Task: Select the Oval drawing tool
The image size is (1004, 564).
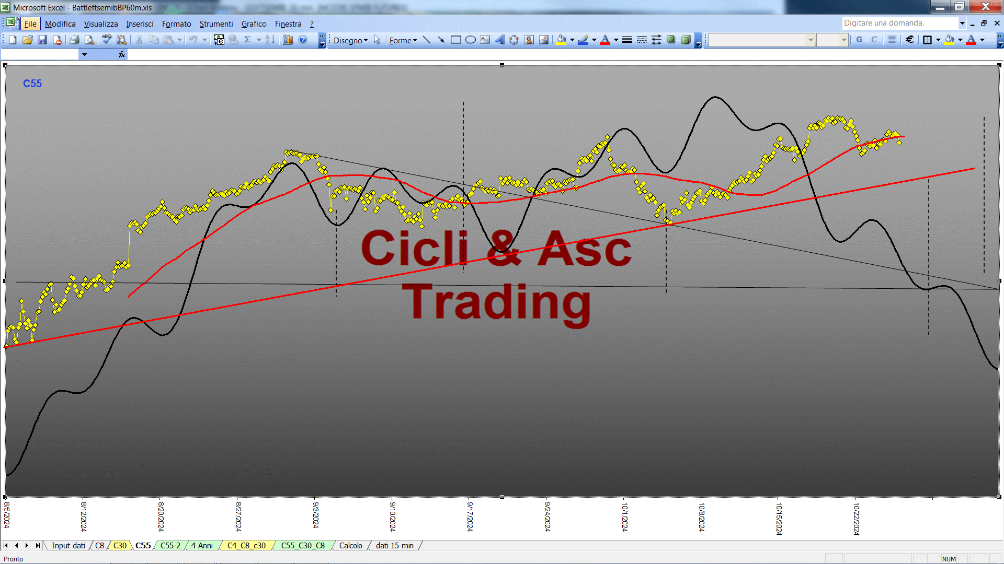Action: click(470, 40)
